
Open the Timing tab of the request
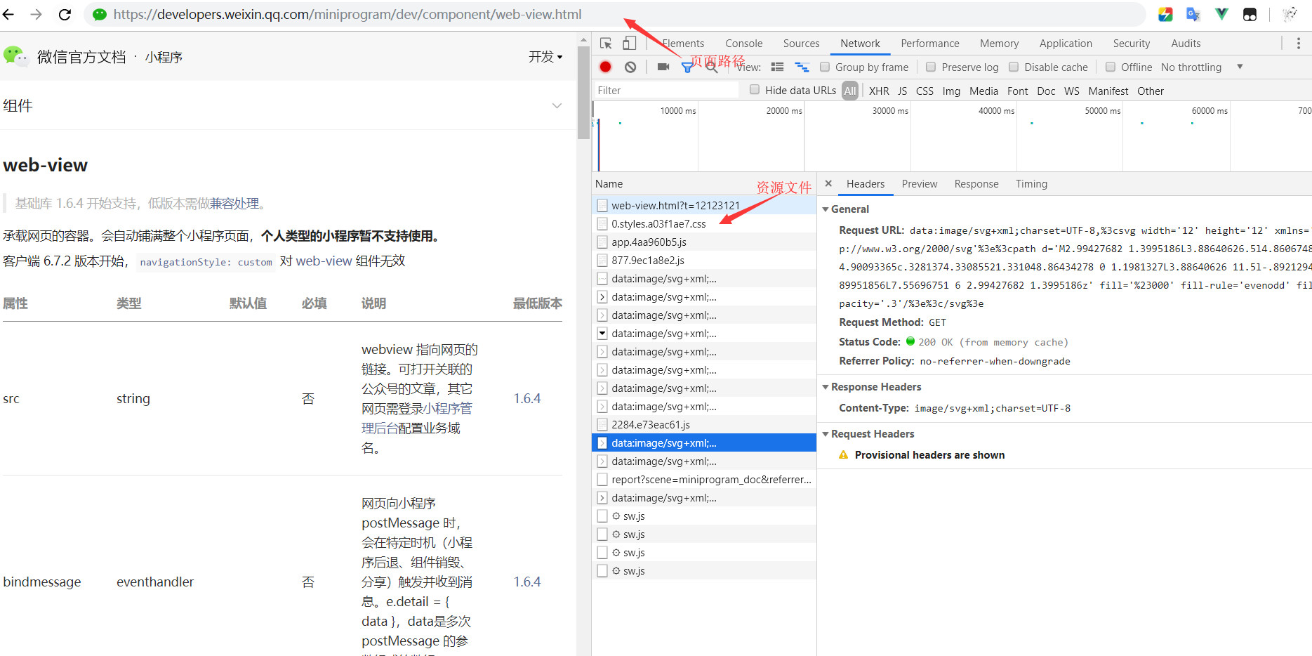point(1031,184)
